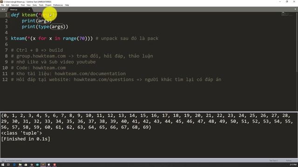Click the tab navigation arrows icon

point(3,9)
